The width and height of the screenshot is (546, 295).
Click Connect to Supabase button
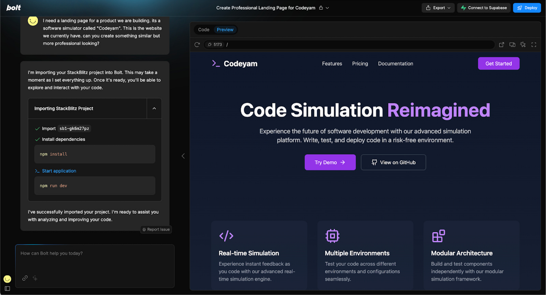[x=483, y=8]
